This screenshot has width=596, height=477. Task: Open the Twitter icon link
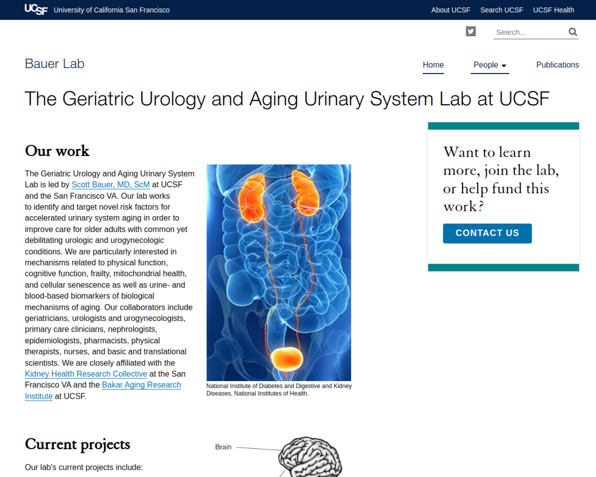[471, 31]
